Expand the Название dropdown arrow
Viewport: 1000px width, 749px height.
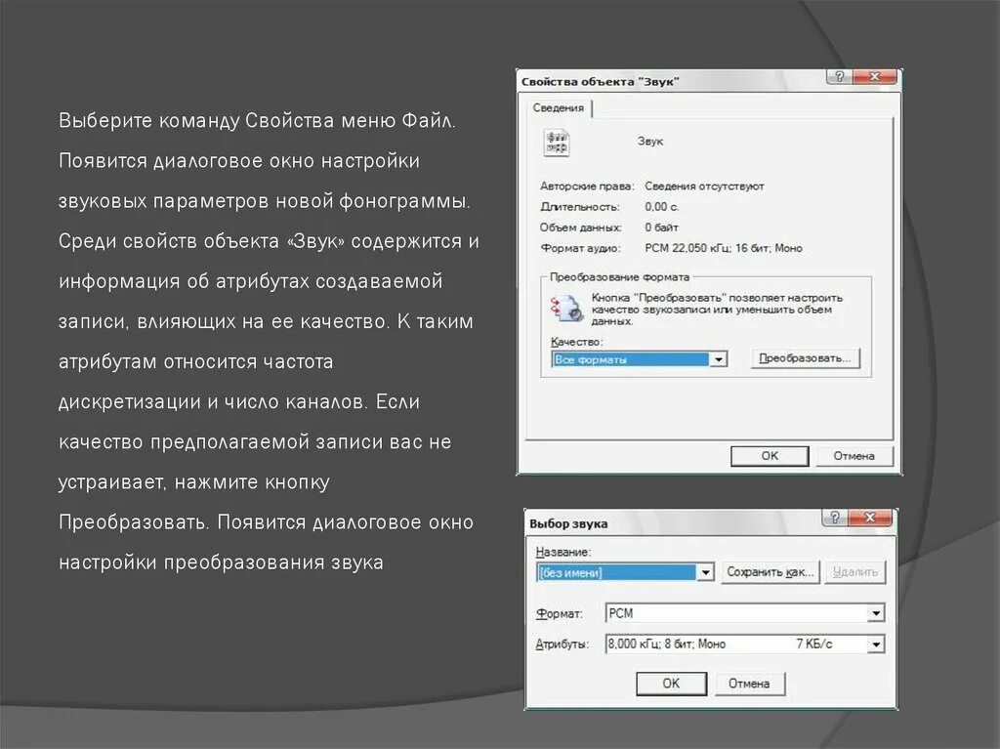[705, 572]
